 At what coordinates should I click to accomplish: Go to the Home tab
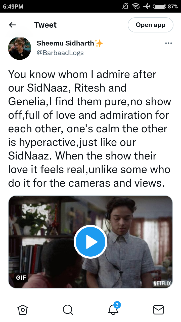click(23, 310)
